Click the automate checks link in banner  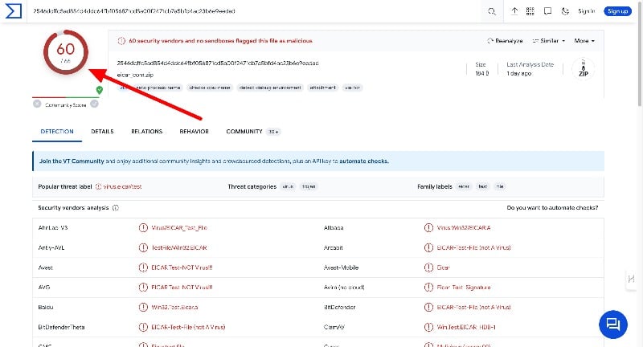(x=364, y=161)
